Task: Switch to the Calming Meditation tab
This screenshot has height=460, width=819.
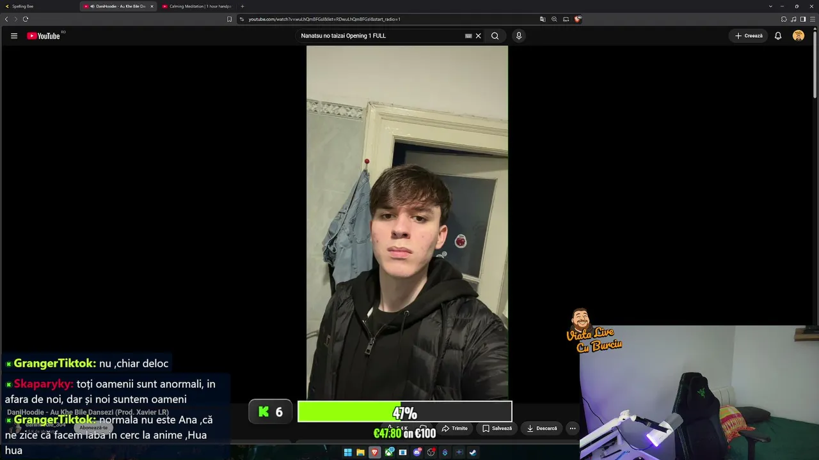Action: click(197, 6)
